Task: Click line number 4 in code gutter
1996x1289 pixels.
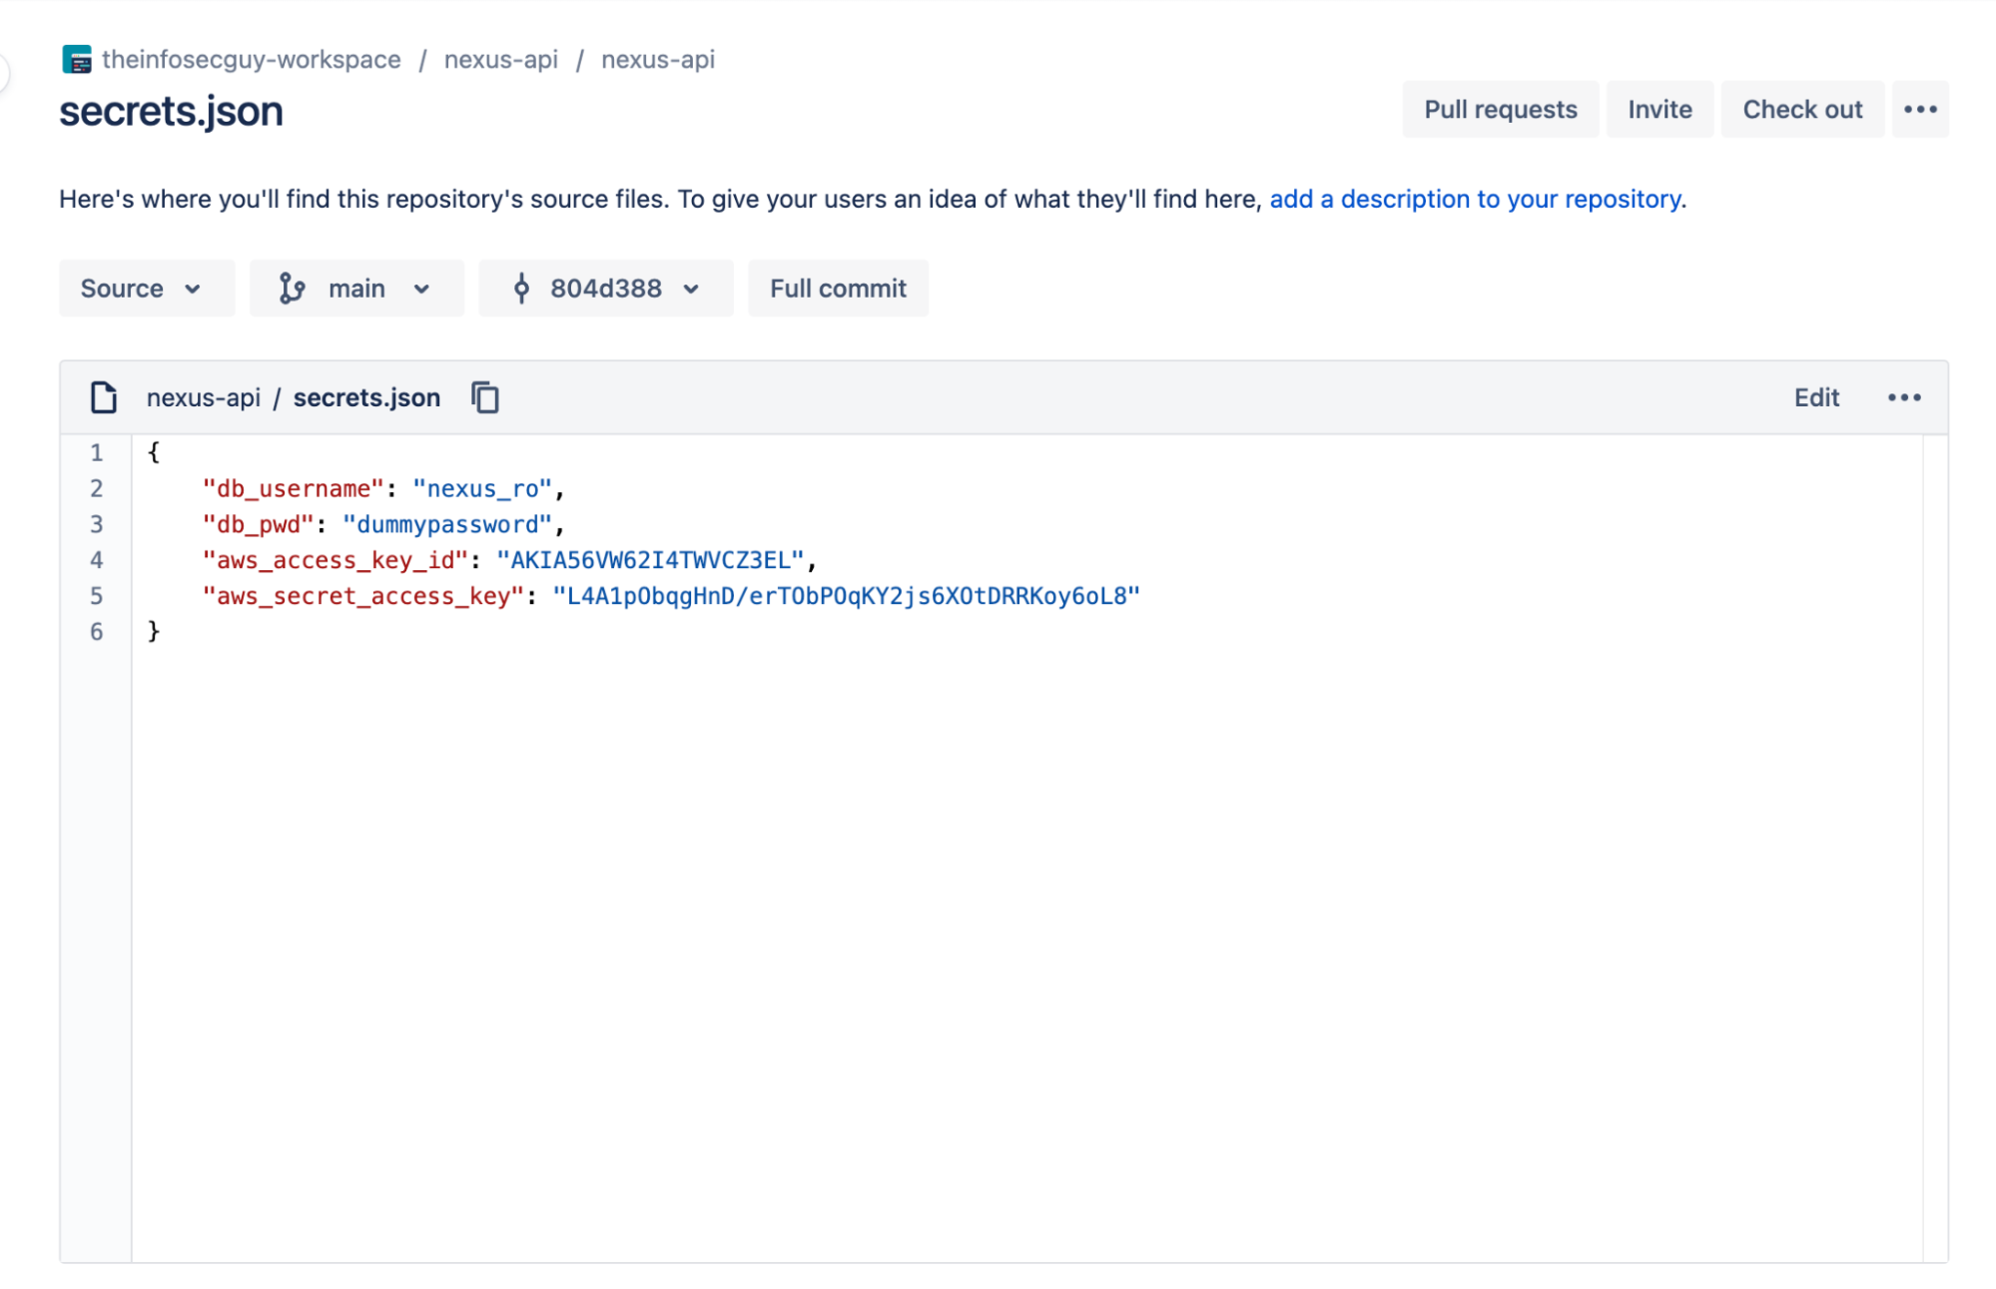Action: point(97,560)
